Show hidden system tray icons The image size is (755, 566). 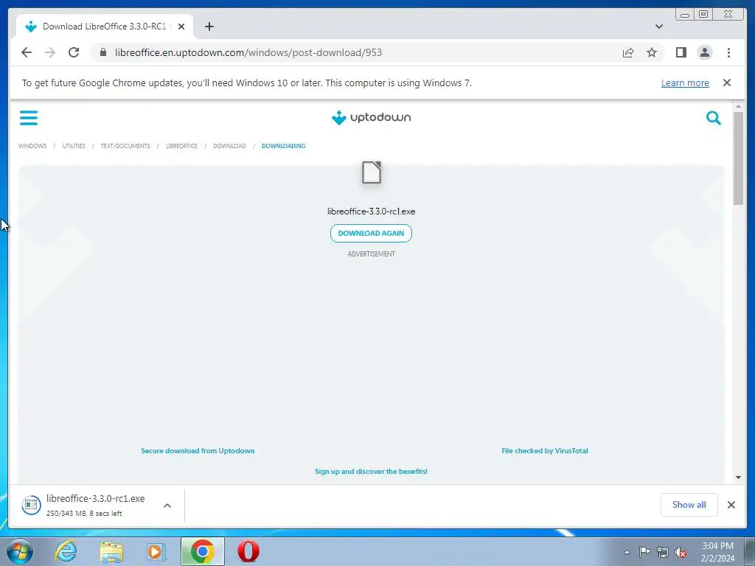(x=627, y=552)
